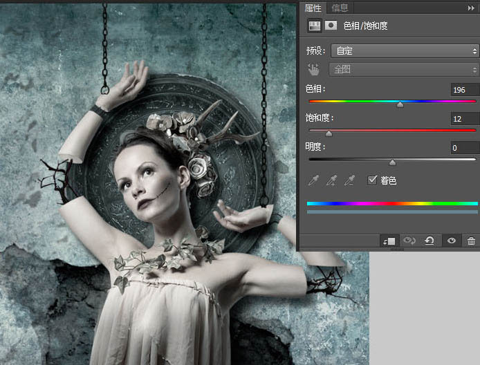This screenshot has height=365, width=480.
Task: Click the clip to layer button
Action: (389, 241)
